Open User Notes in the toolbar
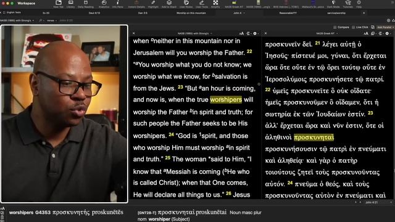Viewport: 395px width, 222px height. click(x=186, y=4)
